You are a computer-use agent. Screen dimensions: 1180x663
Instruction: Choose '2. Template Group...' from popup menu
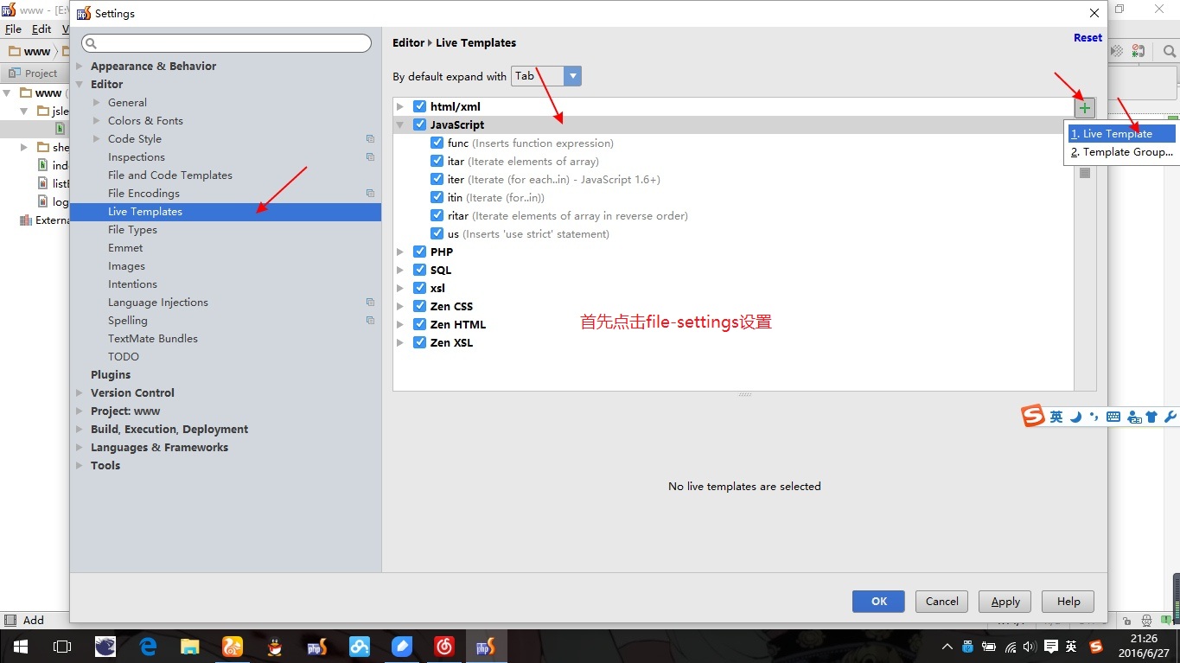[x=1121, y=152]
